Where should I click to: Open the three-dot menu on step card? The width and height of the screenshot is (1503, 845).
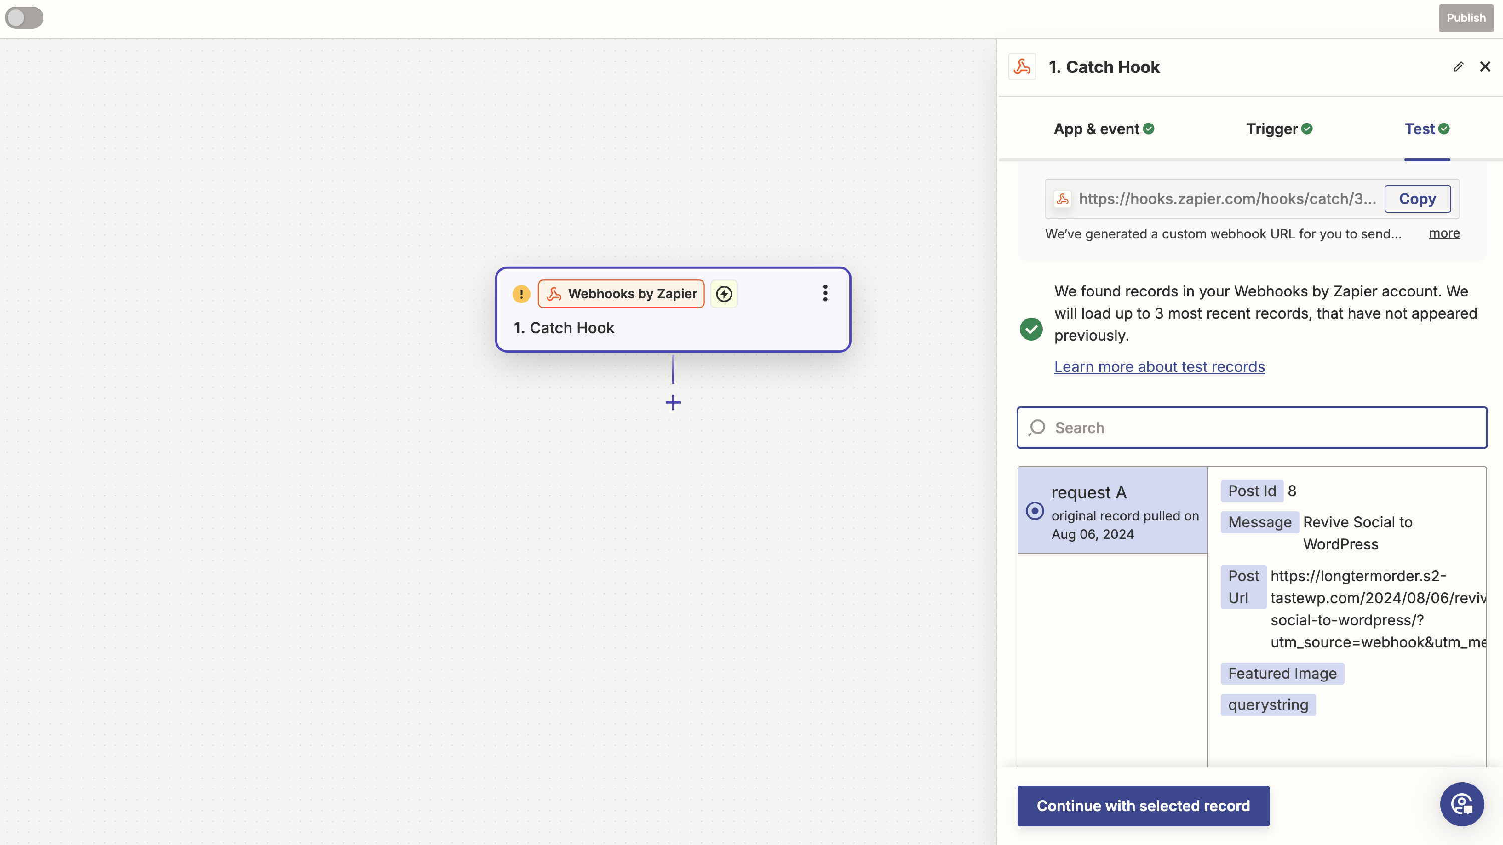tap(825, 293)
